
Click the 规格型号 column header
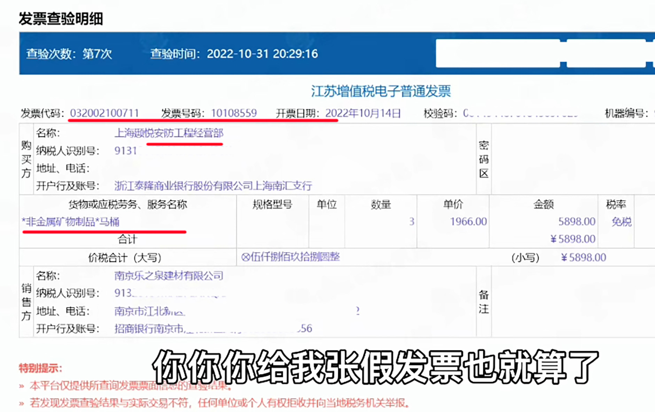[272, 204]
